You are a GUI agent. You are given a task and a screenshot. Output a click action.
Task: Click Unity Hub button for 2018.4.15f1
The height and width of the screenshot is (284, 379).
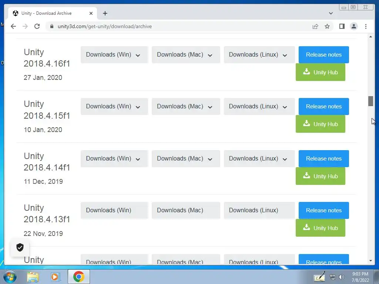pyautogui.click(x=320, y=124)
